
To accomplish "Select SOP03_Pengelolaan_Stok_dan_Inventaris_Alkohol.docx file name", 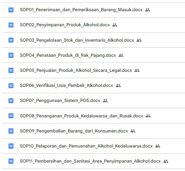I will [77, 40].
